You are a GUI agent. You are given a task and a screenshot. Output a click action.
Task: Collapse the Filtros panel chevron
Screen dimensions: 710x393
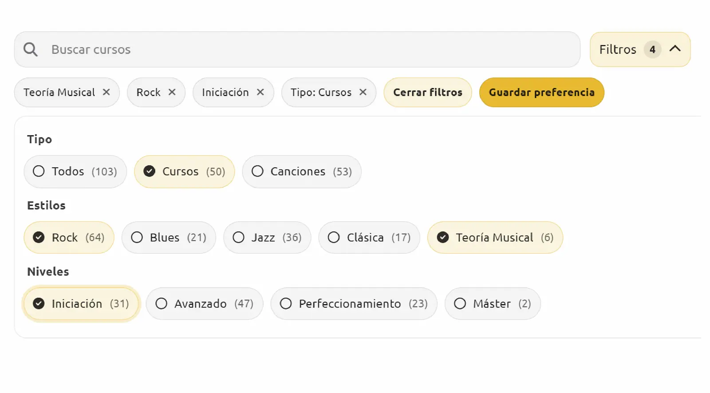(x=675, y=49)
